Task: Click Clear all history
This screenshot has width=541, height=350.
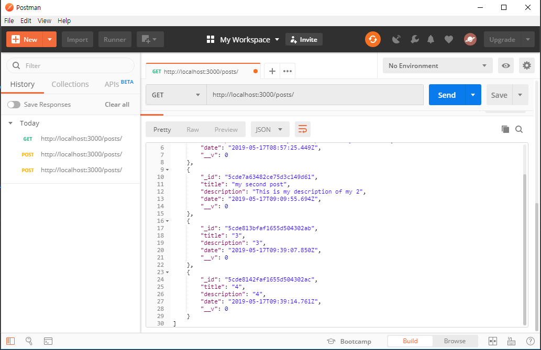Action: [117, 105]
